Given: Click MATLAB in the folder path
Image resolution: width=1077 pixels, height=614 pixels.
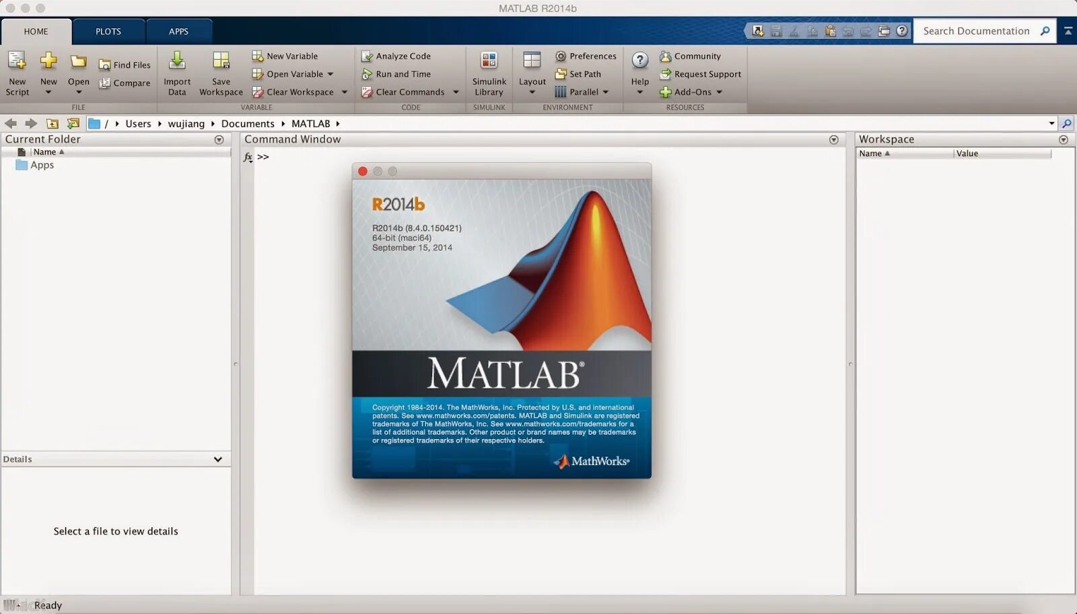Looking at the screenshot, I should click(x=311, y=123).
